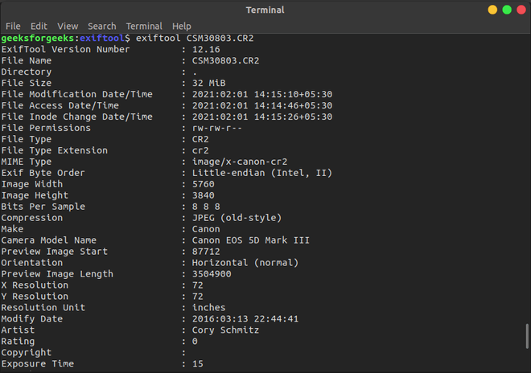Open the File menu
The width and height of the screenshot is (531, 373).
13,26
